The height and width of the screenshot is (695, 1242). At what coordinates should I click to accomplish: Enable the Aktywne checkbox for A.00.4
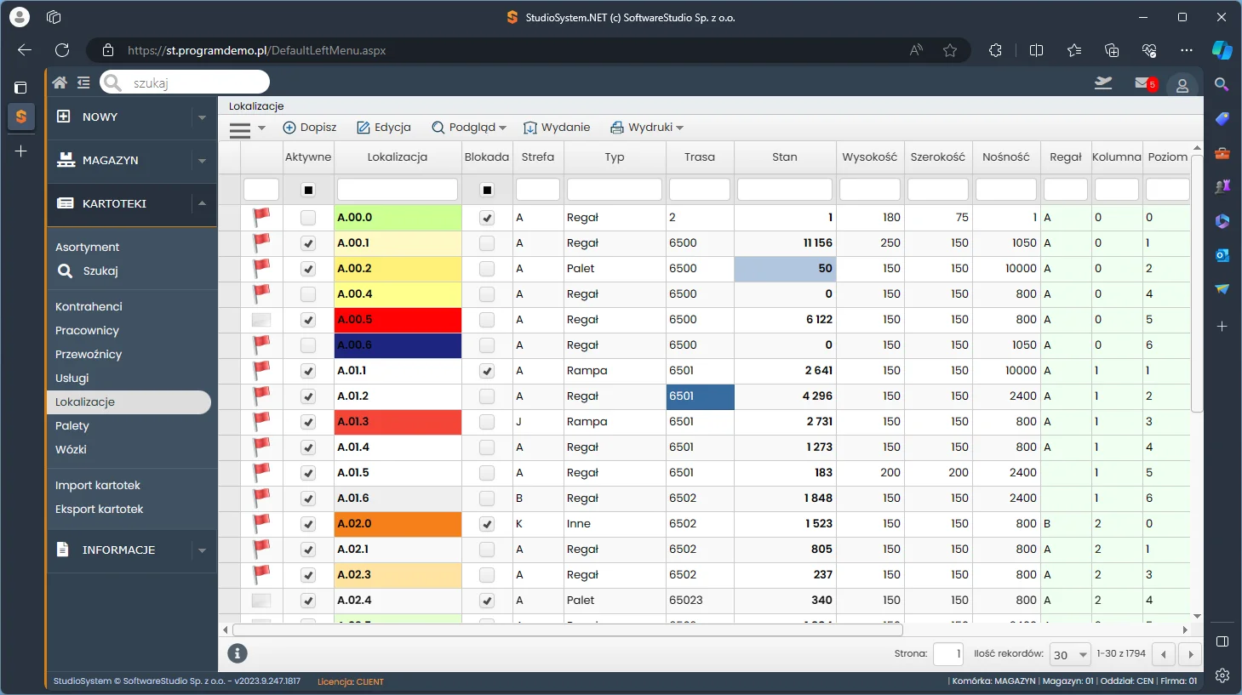point(308,294)
